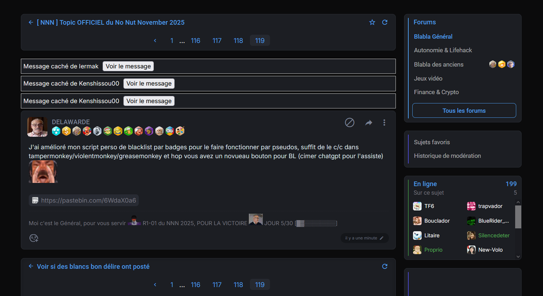Jump to page 1 in top pagination
The height and width of the screenshot is (296, 543).
pyautogui.click(x=172, y=40)
